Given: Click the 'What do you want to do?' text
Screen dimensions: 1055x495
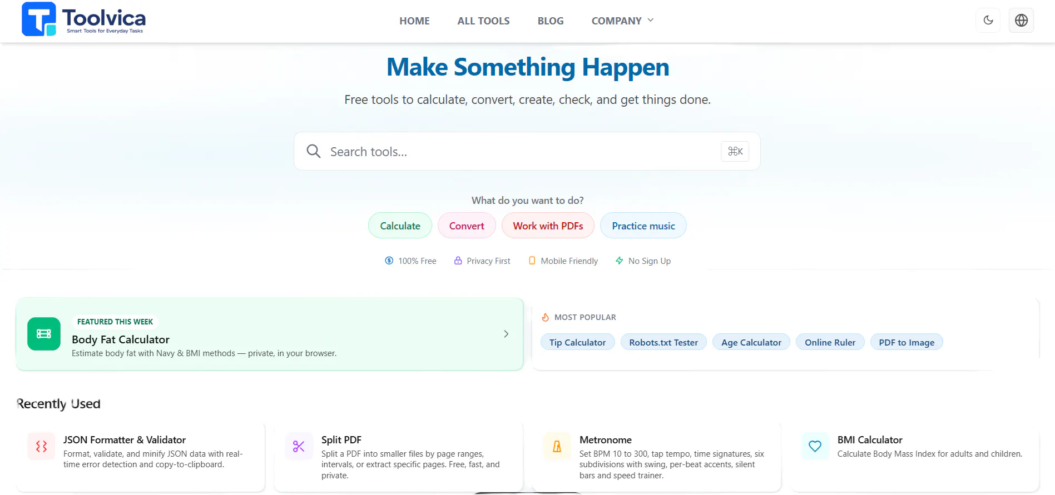Looking at the screenshot, I should 528,201.
